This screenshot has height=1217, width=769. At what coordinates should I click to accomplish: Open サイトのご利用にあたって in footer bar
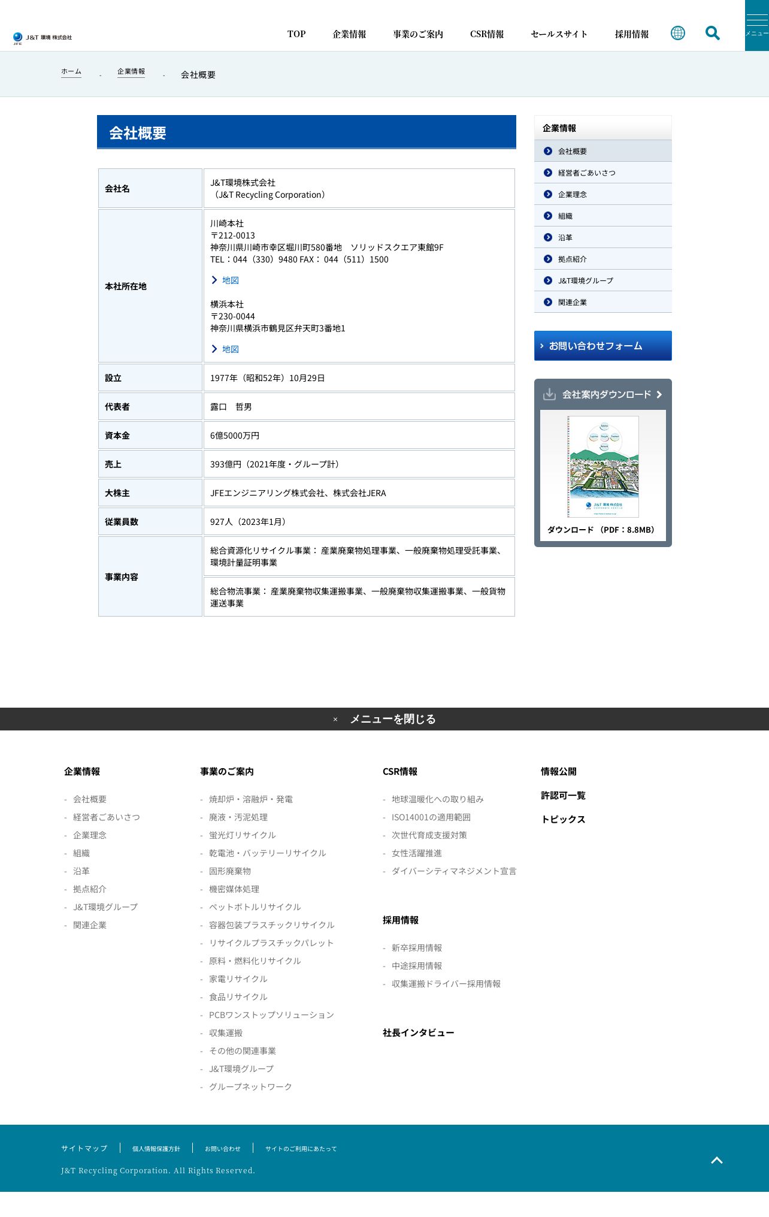click(x=301, y=1149)
